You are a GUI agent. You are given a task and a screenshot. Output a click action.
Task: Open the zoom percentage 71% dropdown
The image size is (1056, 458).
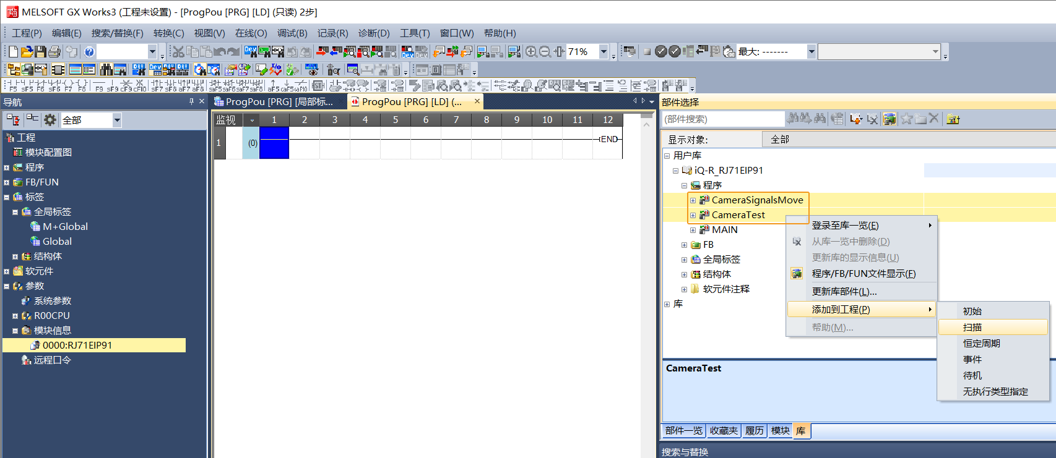click(x=604, y=52)
